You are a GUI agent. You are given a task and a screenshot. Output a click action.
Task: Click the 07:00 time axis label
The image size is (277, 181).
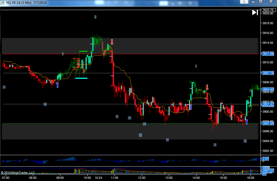tap(5, 178)
